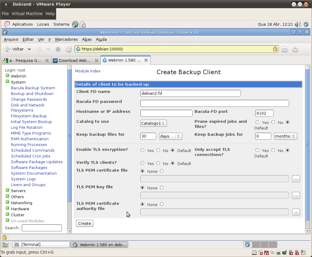Choose custom path radio for certificate authority file
The image size is (312, 257).
pyautogui.click(x=161, y=204)
